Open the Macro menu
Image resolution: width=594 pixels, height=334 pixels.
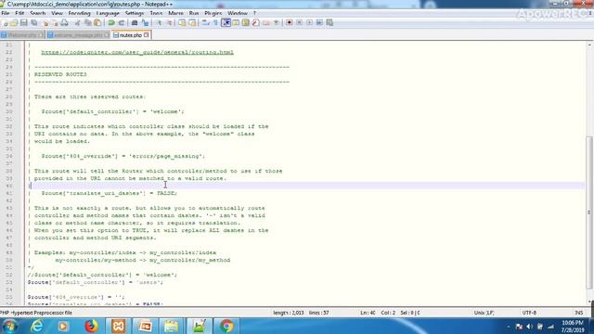tap(175, 13)
